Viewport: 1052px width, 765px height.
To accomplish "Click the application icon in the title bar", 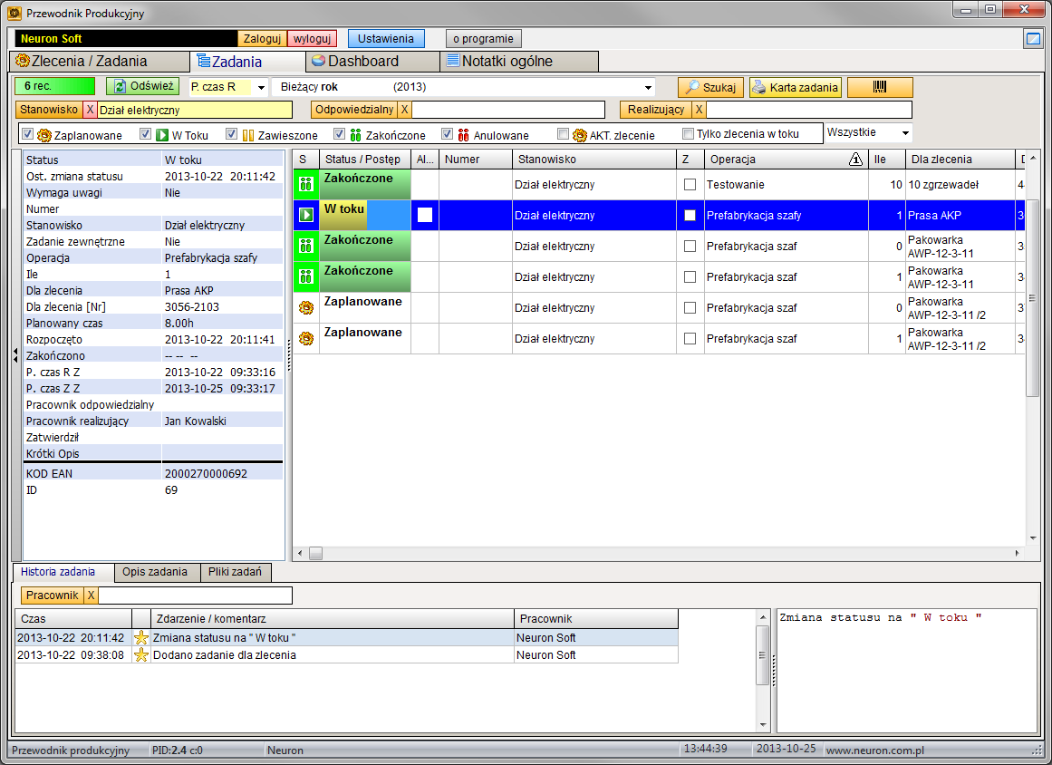I will [14, 13].
